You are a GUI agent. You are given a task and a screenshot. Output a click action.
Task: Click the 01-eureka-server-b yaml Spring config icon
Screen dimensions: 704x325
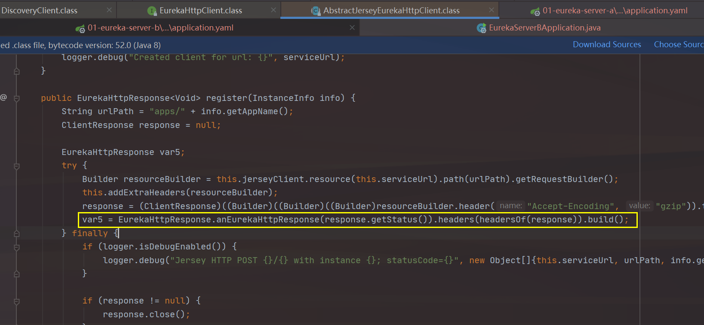click(80, 29)
